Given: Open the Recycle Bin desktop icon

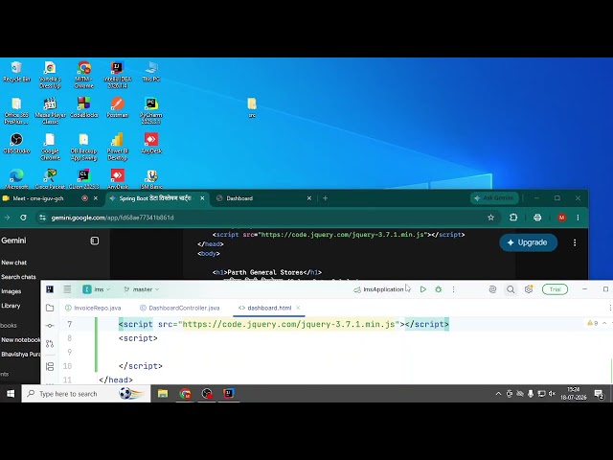Looking at the screenshot, I should (x=16, y=72).
